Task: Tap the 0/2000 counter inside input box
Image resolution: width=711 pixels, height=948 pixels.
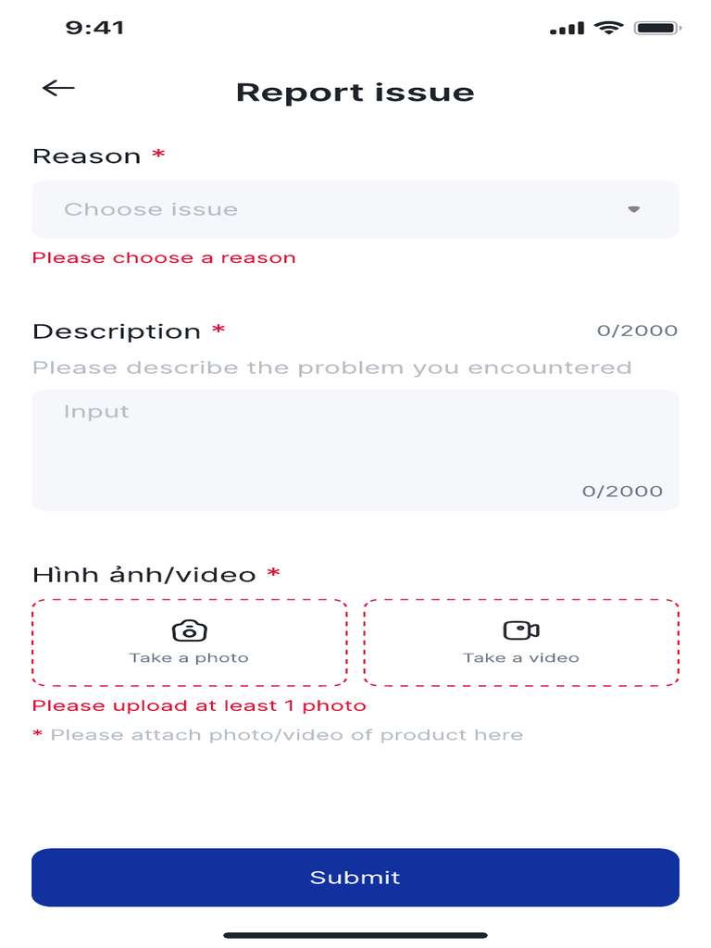Action: click(x=622, y=492)
